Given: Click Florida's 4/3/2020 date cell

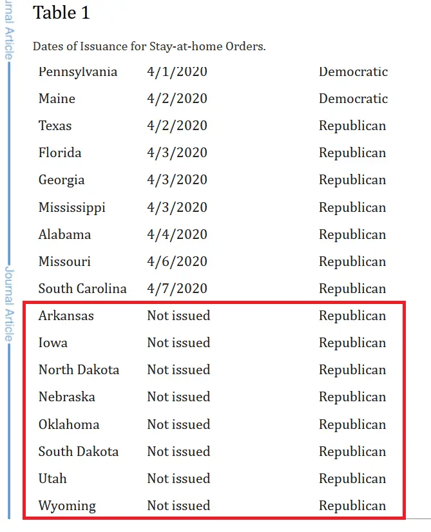Looking at the screenshot, I should click(177, 153).
